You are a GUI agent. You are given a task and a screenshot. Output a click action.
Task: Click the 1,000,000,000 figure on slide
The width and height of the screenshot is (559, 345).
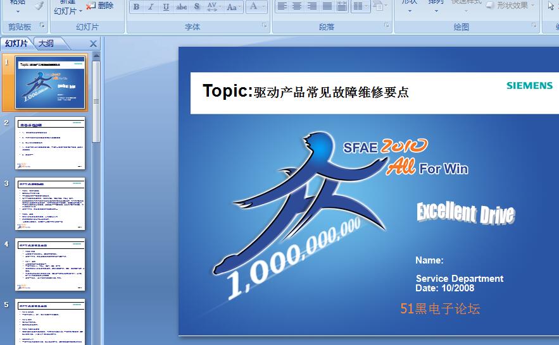click(294, 258)
